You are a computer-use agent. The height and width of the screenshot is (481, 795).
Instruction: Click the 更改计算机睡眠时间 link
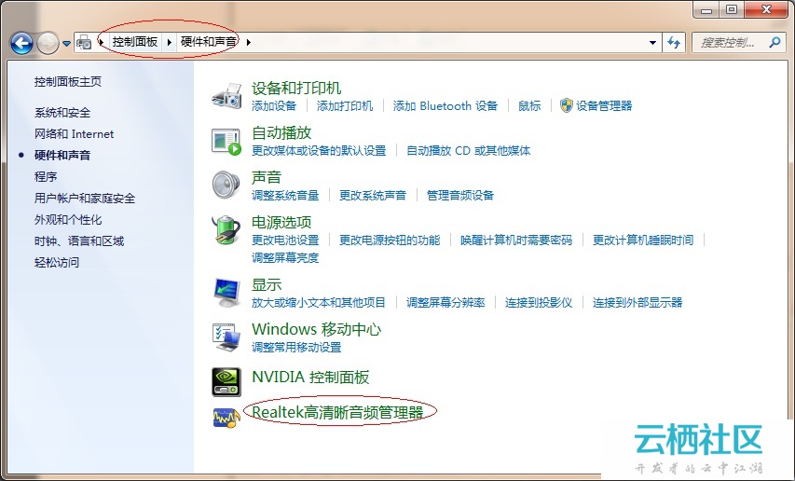(x=643, y=240)
